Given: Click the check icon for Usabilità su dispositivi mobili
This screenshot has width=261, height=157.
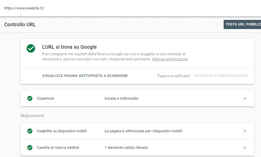Looking at the screenshot, I should tap(30, 131).
